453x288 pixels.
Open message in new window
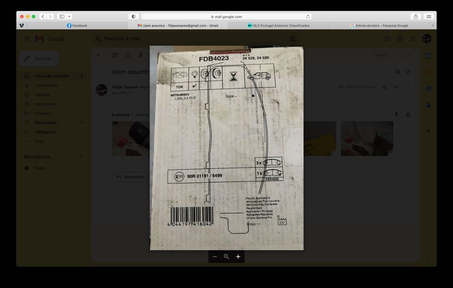point(408,72)
